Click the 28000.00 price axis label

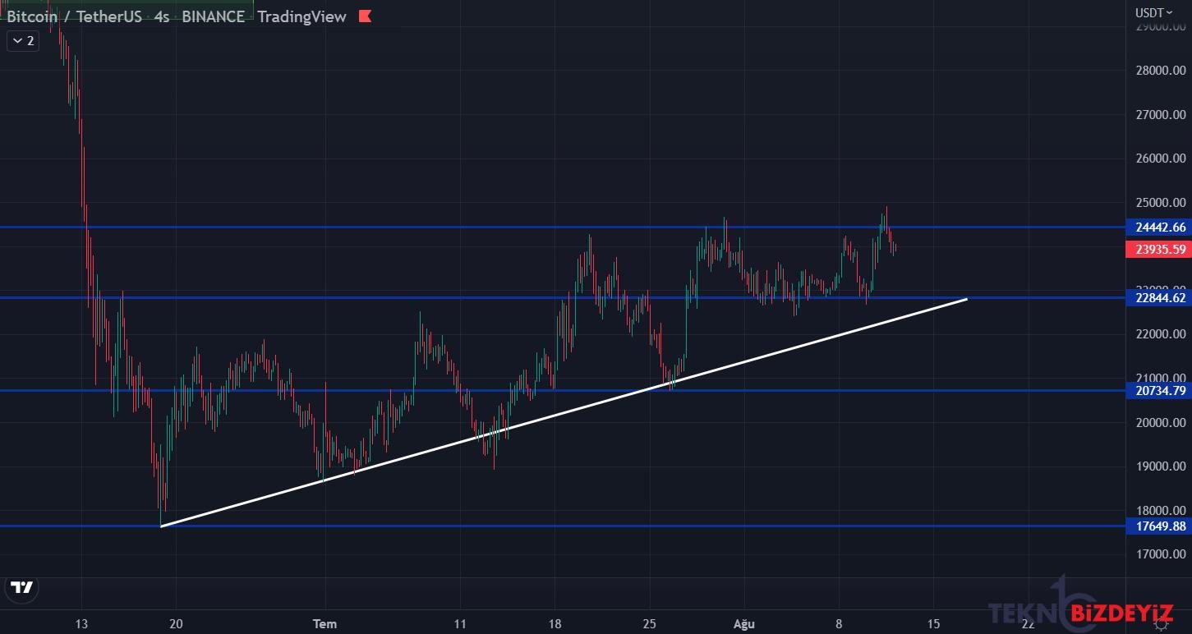[1161, 71]
